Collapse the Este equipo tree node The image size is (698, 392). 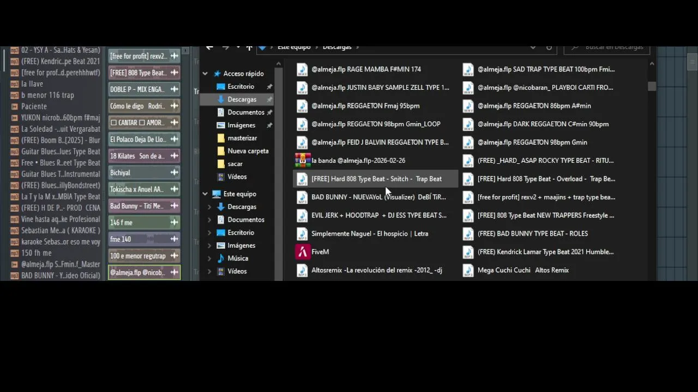click(x=205, y=194)
